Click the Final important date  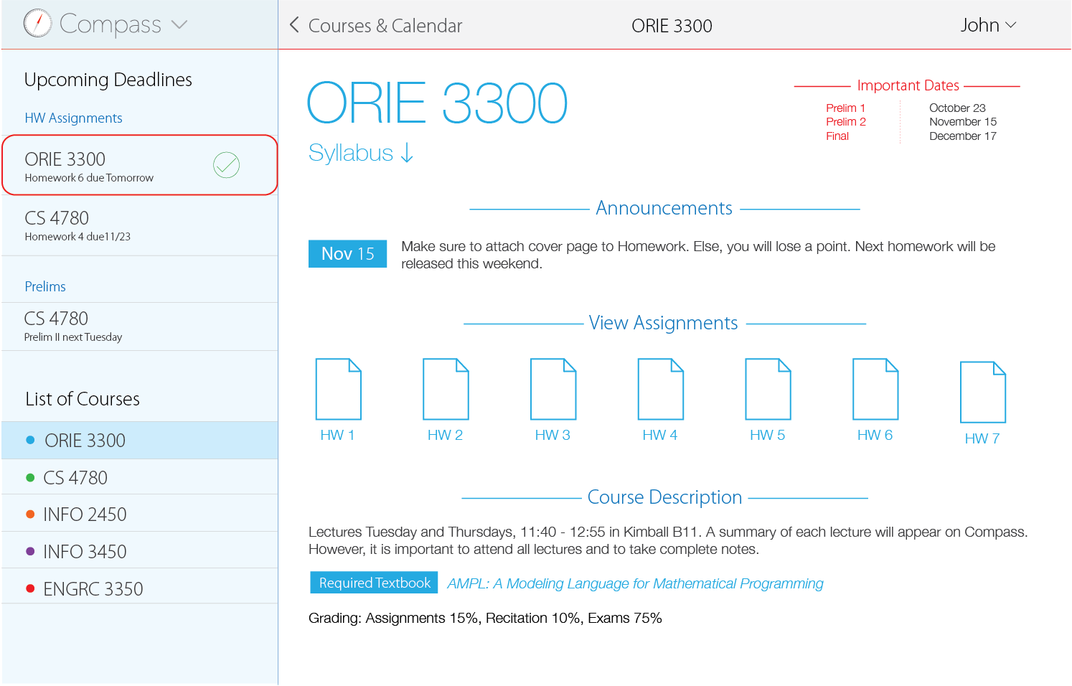pyautogui.click(x=837, y=136)
